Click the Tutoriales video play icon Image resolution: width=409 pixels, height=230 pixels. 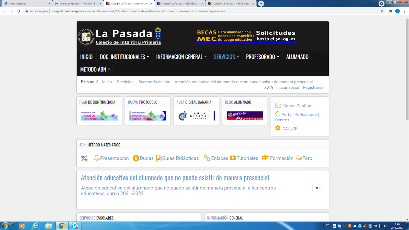click(233, 158)
